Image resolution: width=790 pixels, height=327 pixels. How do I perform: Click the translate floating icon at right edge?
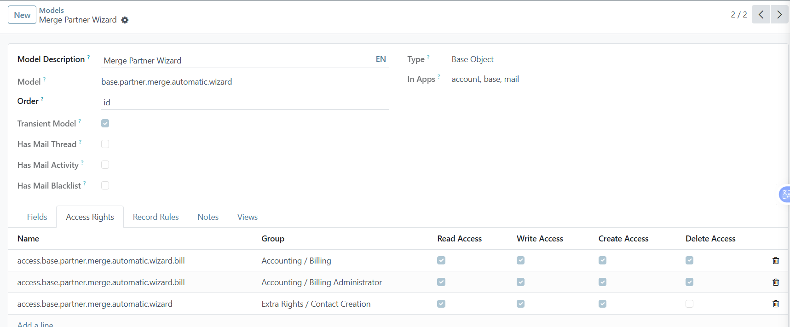tap(785, 195)
